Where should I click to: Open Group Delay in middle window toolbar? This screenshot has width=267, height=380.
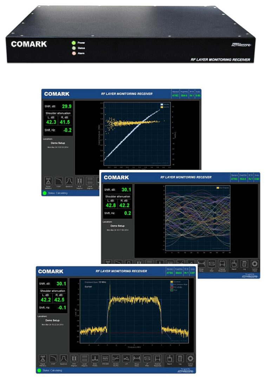point(201,264)
